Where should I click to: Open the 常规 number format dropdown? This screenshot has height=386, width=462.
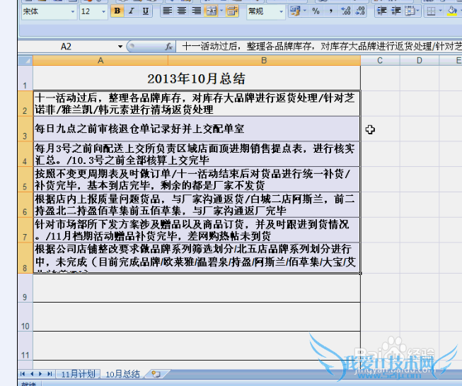[281, 12]
